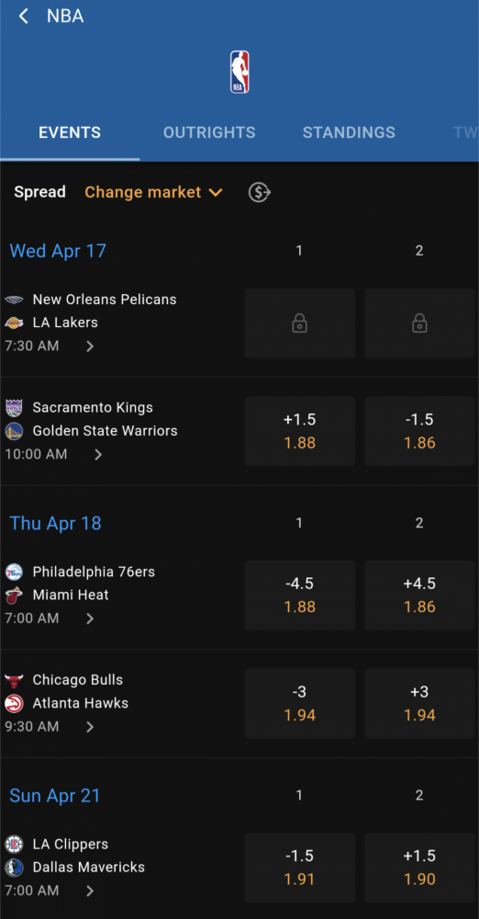479x919 pixels.
Task: Go back using the arrow beside NBA
Action: coord(24,17)
